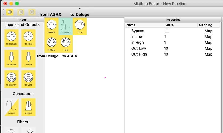This screenshot has width=223, height=133.
Task: Click the Properties panel title
Action: tap(173, 20)
